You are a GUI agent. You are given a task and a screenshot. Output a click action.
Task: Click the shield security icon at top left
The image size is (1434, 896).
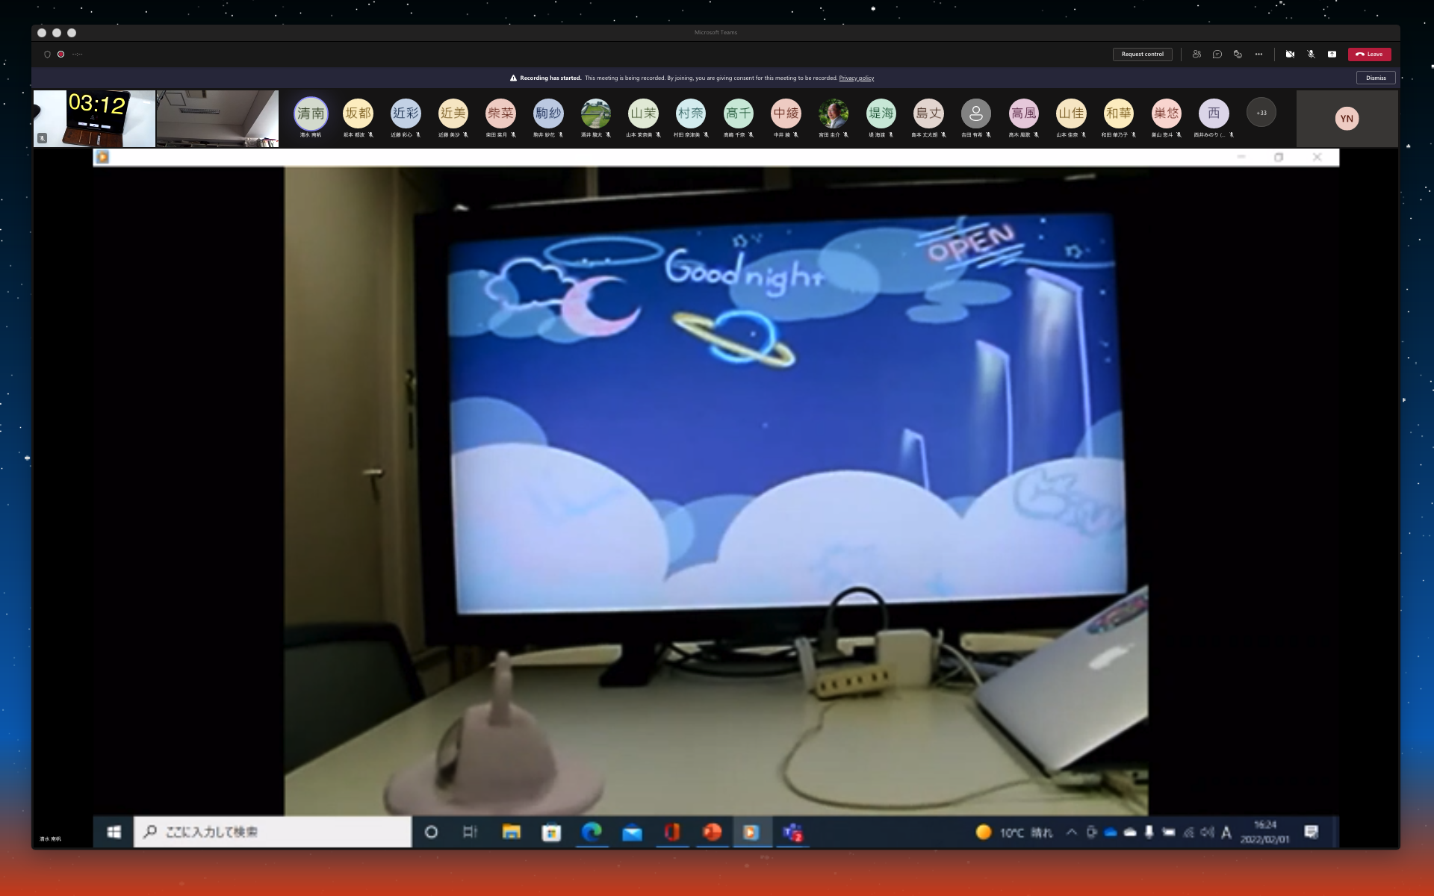pos(47,54)
